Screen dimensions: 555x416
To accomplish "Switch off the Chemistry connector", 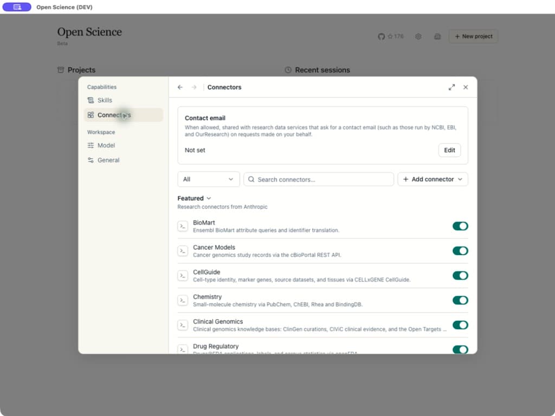I will click(460, 300).
